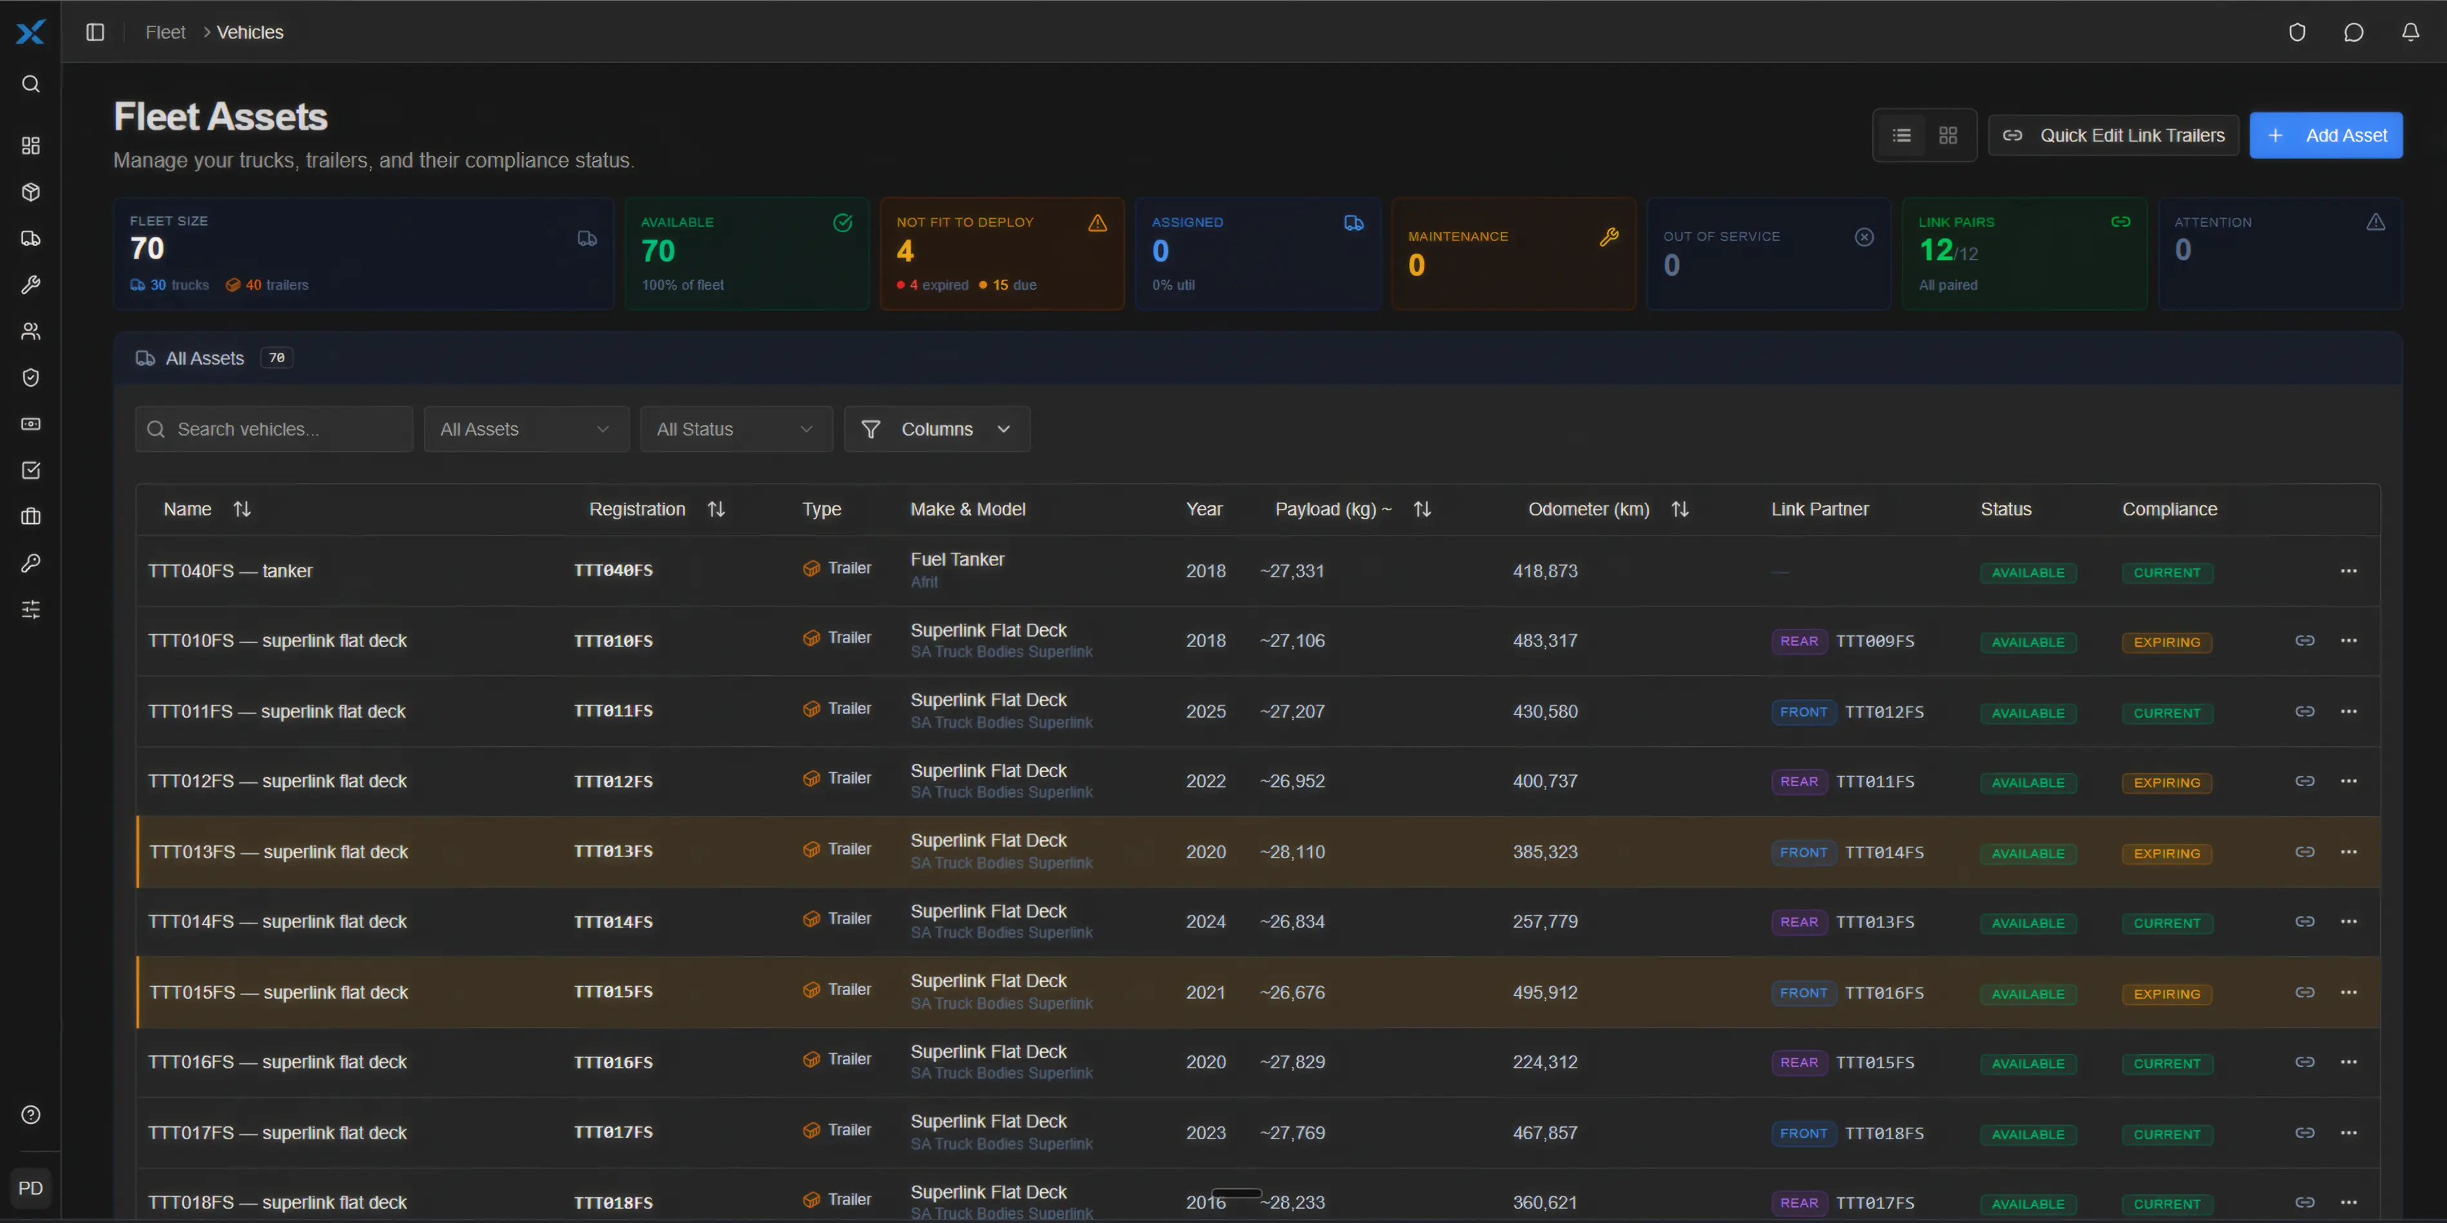Screen dimensions: 2447x1223
Task: Click the shield icon in top bar
Action: (2297, 32)
